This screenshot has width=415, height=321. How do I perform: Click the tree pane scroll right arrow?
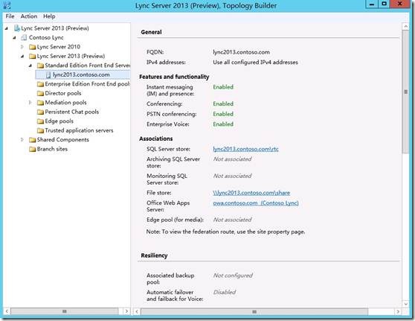pyautogui.click(x=126, y=311)
